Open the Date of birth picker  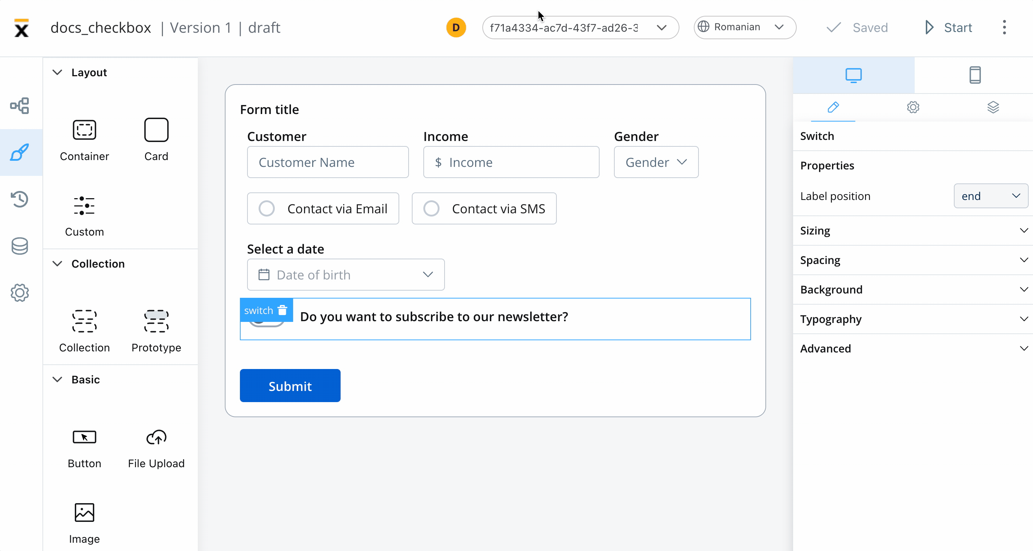346,275
